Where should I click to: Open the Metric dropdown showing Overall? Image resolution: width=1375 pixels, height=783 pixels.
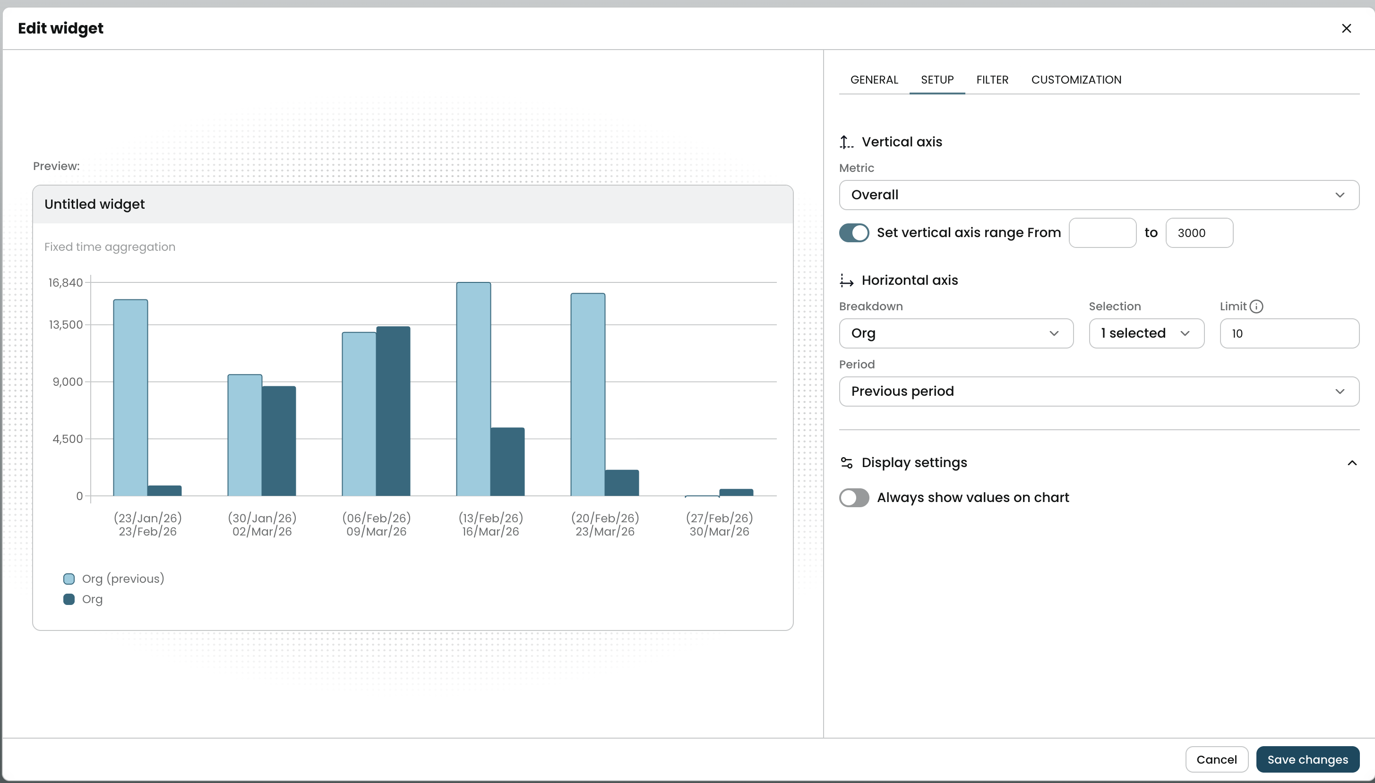(1099, 195)
